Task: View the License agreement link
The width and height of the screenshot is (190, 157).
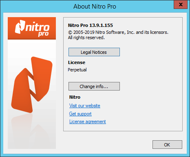Action: pos(88,122)
